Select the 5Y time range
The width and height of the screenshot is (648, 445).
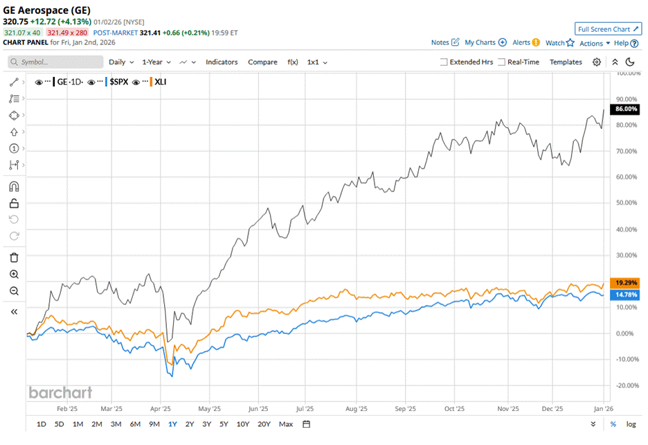coord(224,424)
